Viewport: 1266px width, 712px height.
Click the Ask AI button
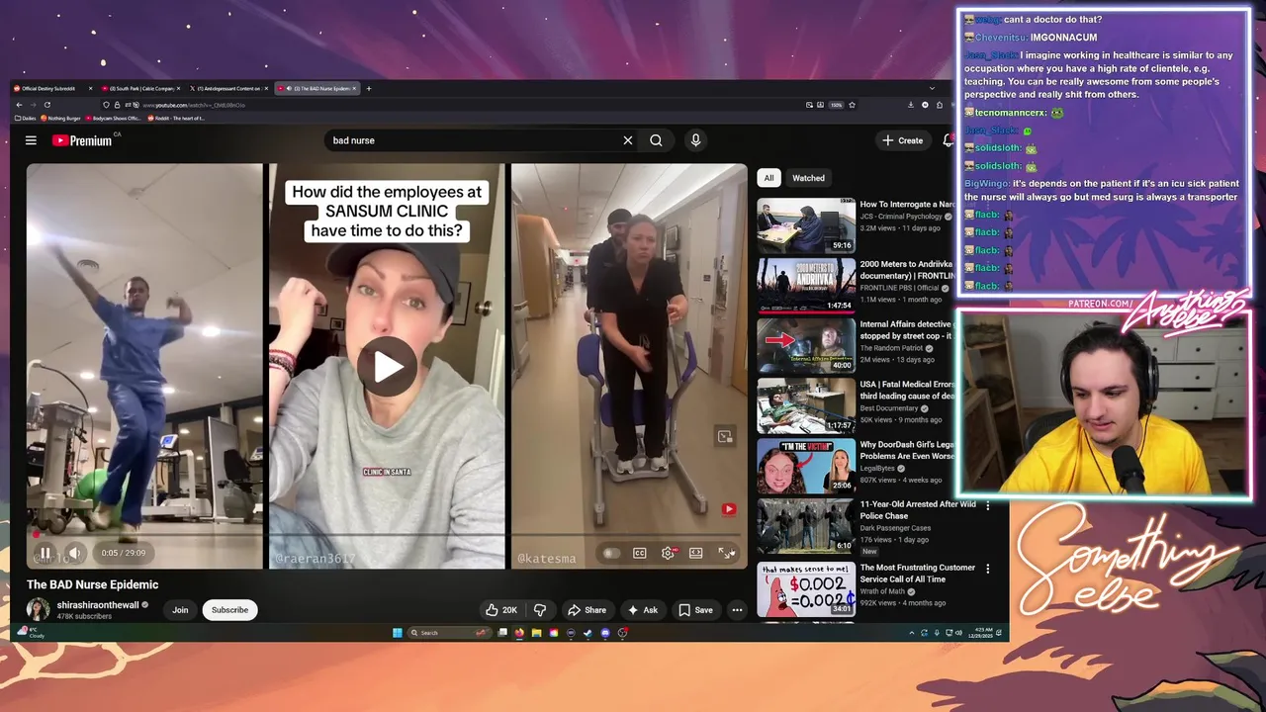[643, 610]
